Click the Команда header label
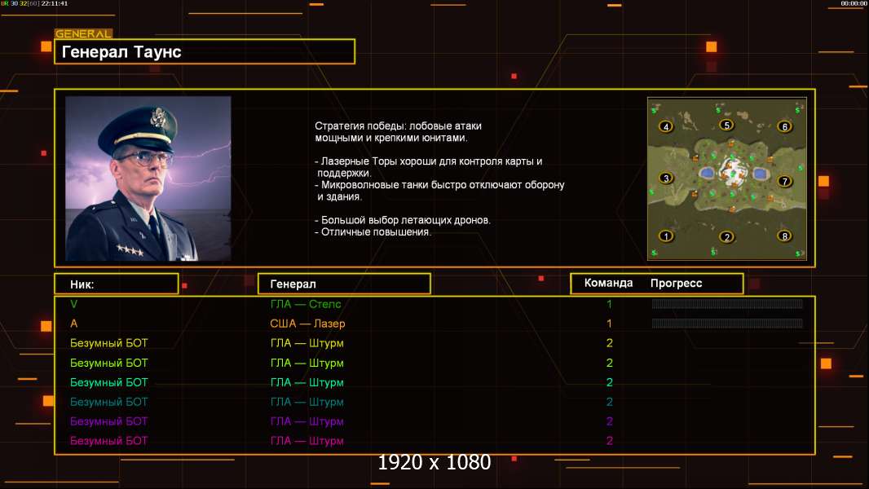This screenshot has height=489, width=869. pos(608,283)
